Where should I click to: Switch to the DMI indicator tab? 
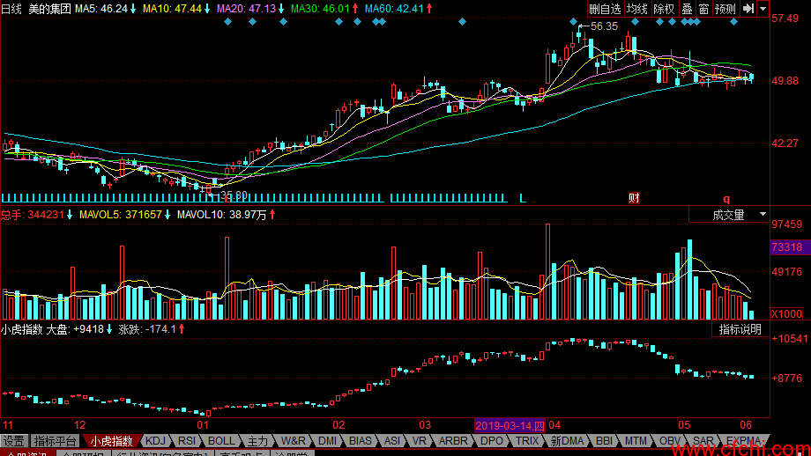[x=327, y=441]
